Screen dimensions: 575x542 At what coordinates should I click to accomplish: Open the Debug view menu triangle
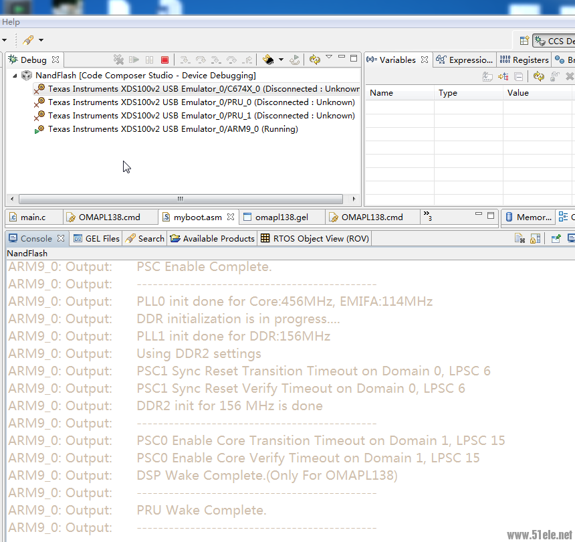pyautogui.click(x=328, y=58)
